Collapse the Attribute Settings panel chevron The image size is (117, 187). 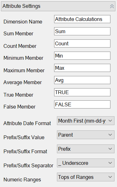(x=112, y=6)
